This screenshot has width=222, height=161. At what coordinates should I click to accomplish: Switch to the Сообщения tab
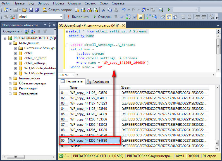(98, 82)
